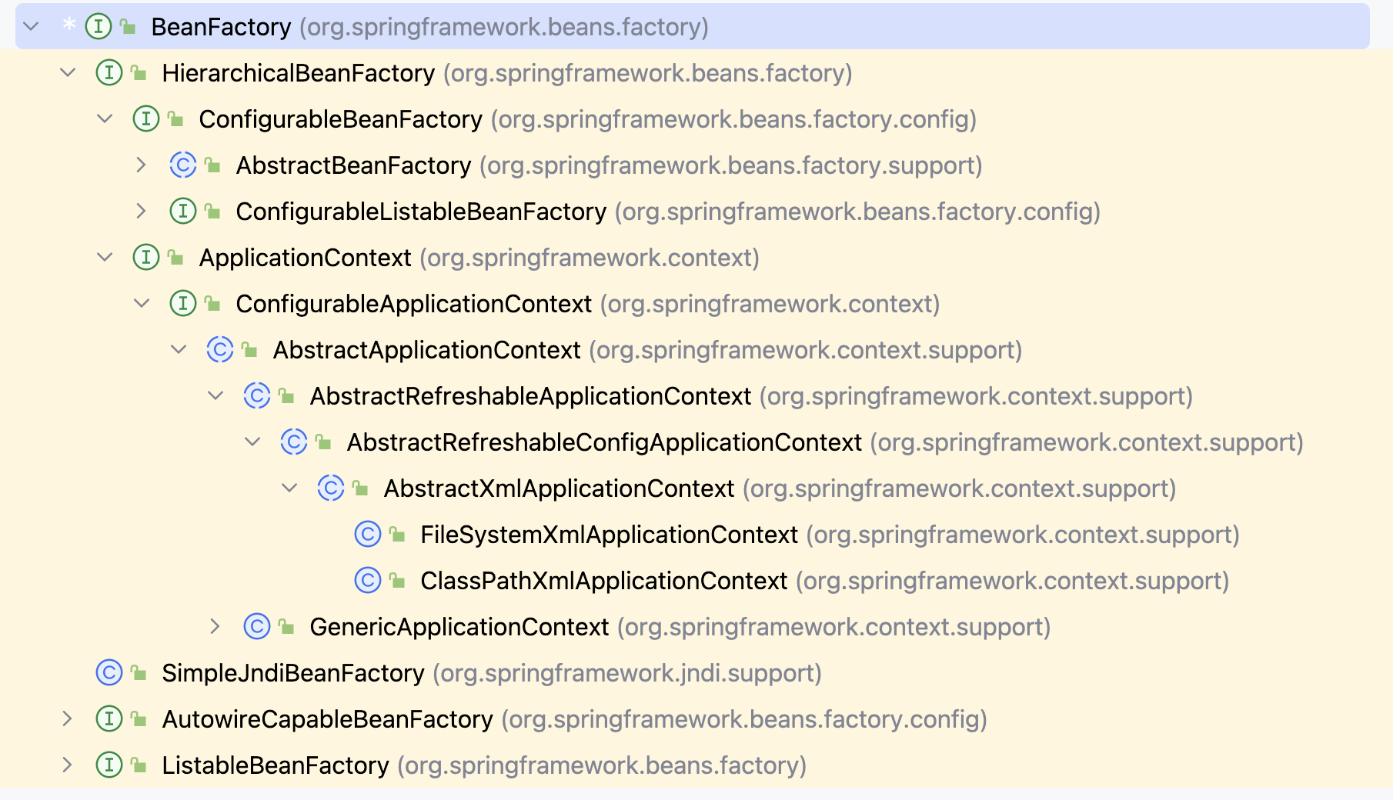Click the public lock icon beside AutowireCapableBeanFactory
The image size is (1393, 800).
139,719
